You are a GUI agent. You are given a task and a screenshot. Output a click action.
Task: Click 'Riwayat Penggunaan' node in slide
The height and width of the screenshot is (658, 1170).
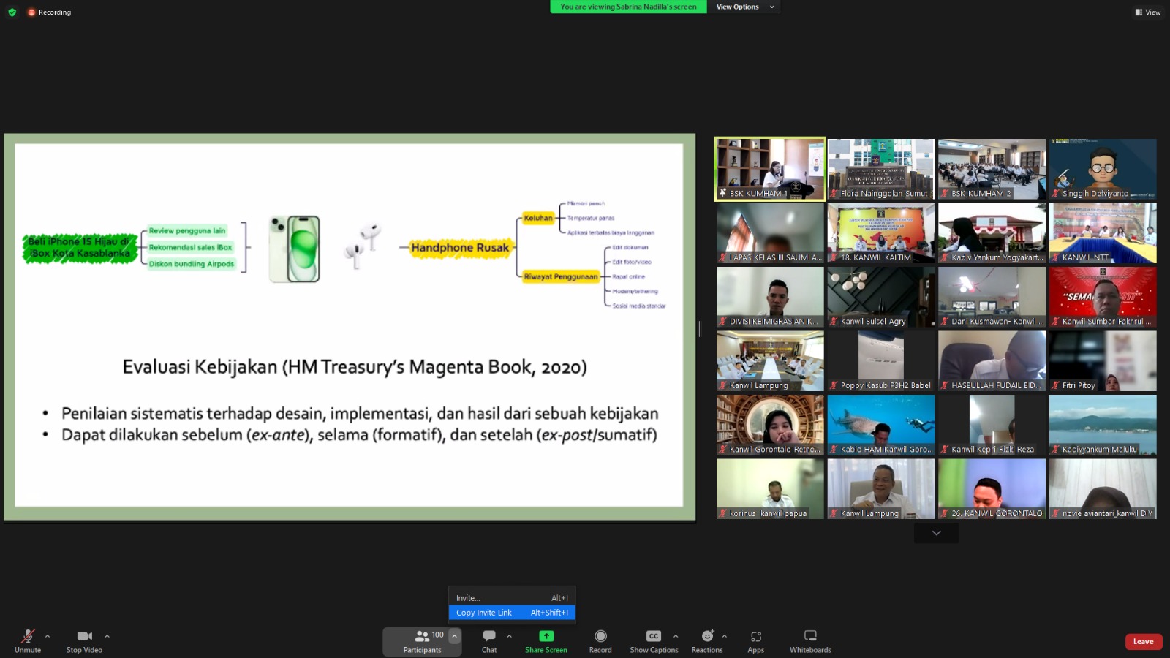tap(561, 276)
